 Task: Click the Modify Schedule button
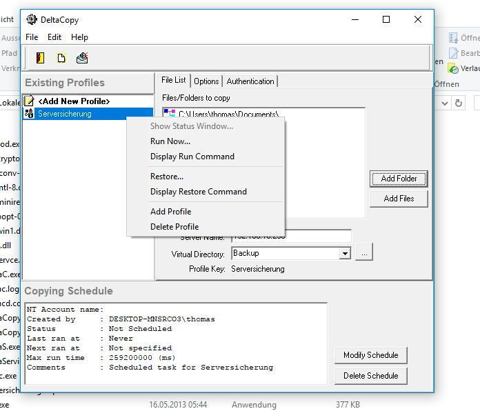pyautogui.click(x=371, y=355)
